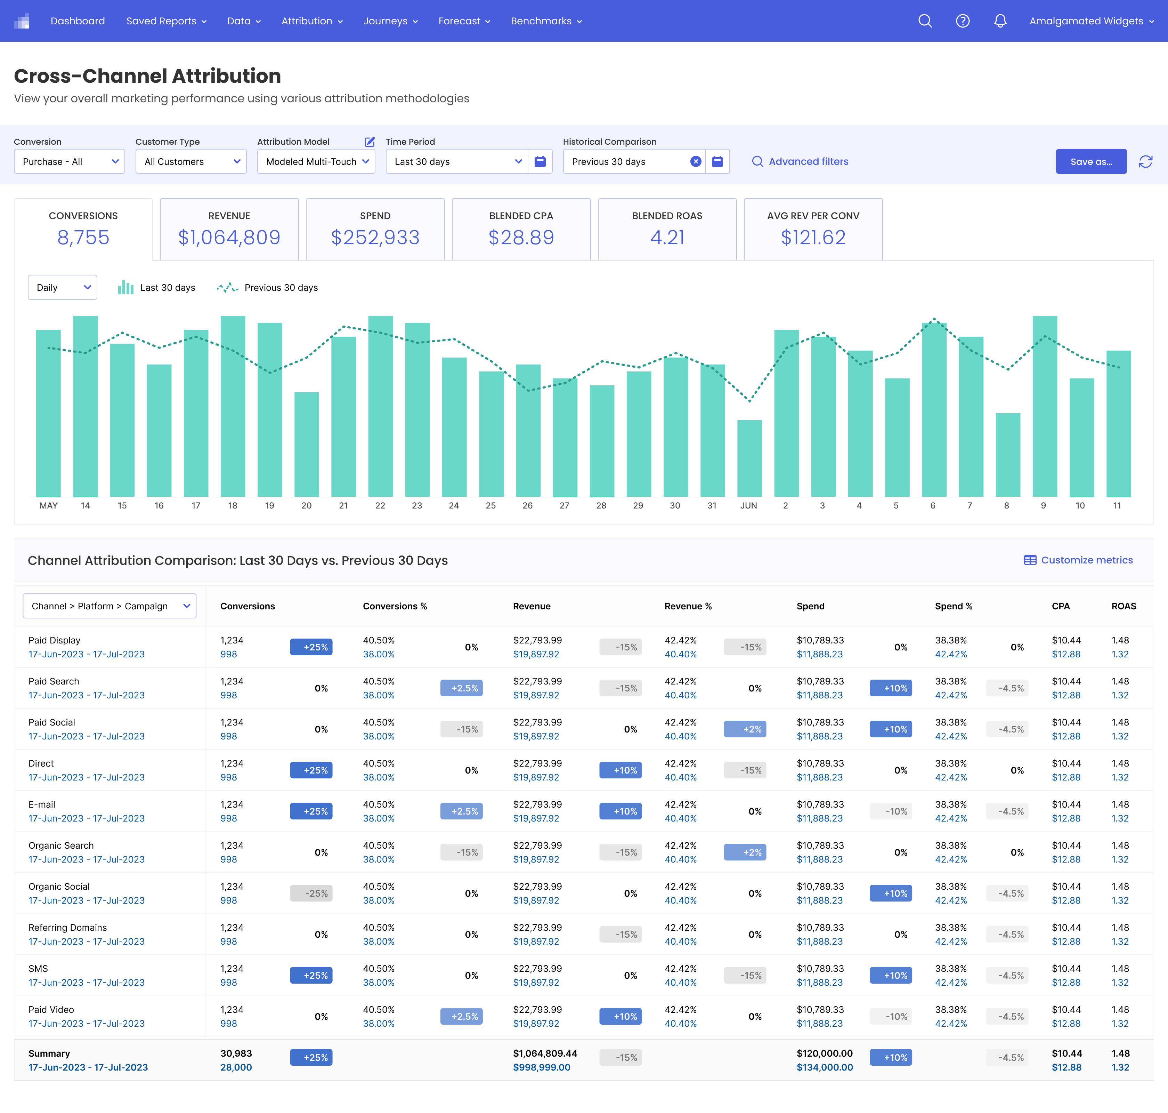Open the search icon in the top bar
Viewport: 1168px width, 1113px height.
[x=925, y=21]
